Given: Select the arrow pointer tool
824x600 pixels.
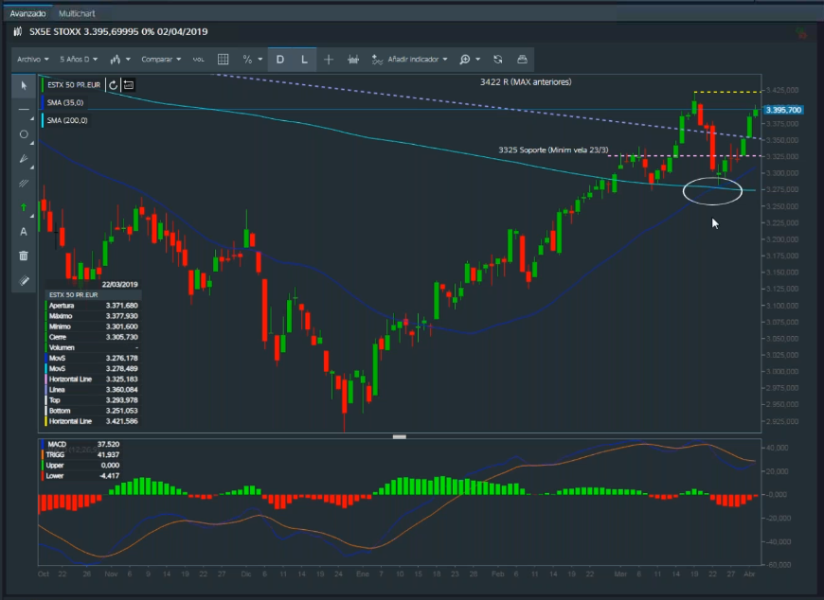Looking at the screenshot, I should [x=24, y=85].
